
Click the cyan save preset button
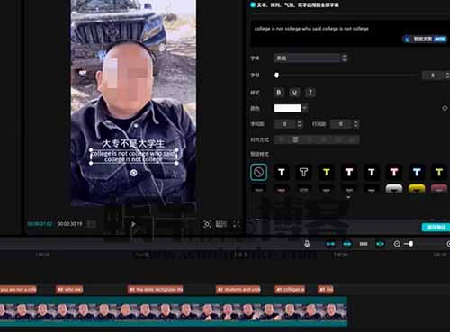[436, 227]
